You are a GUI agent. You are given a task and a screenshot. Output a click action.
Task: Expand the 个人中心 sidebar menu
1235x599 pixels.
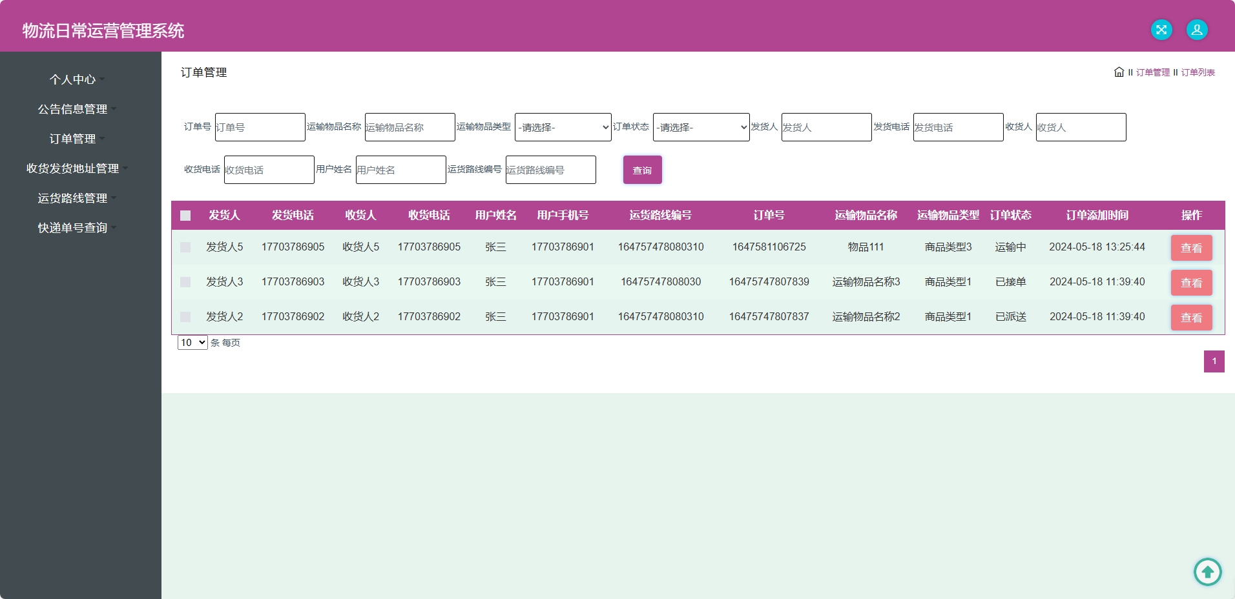point(74,79)
